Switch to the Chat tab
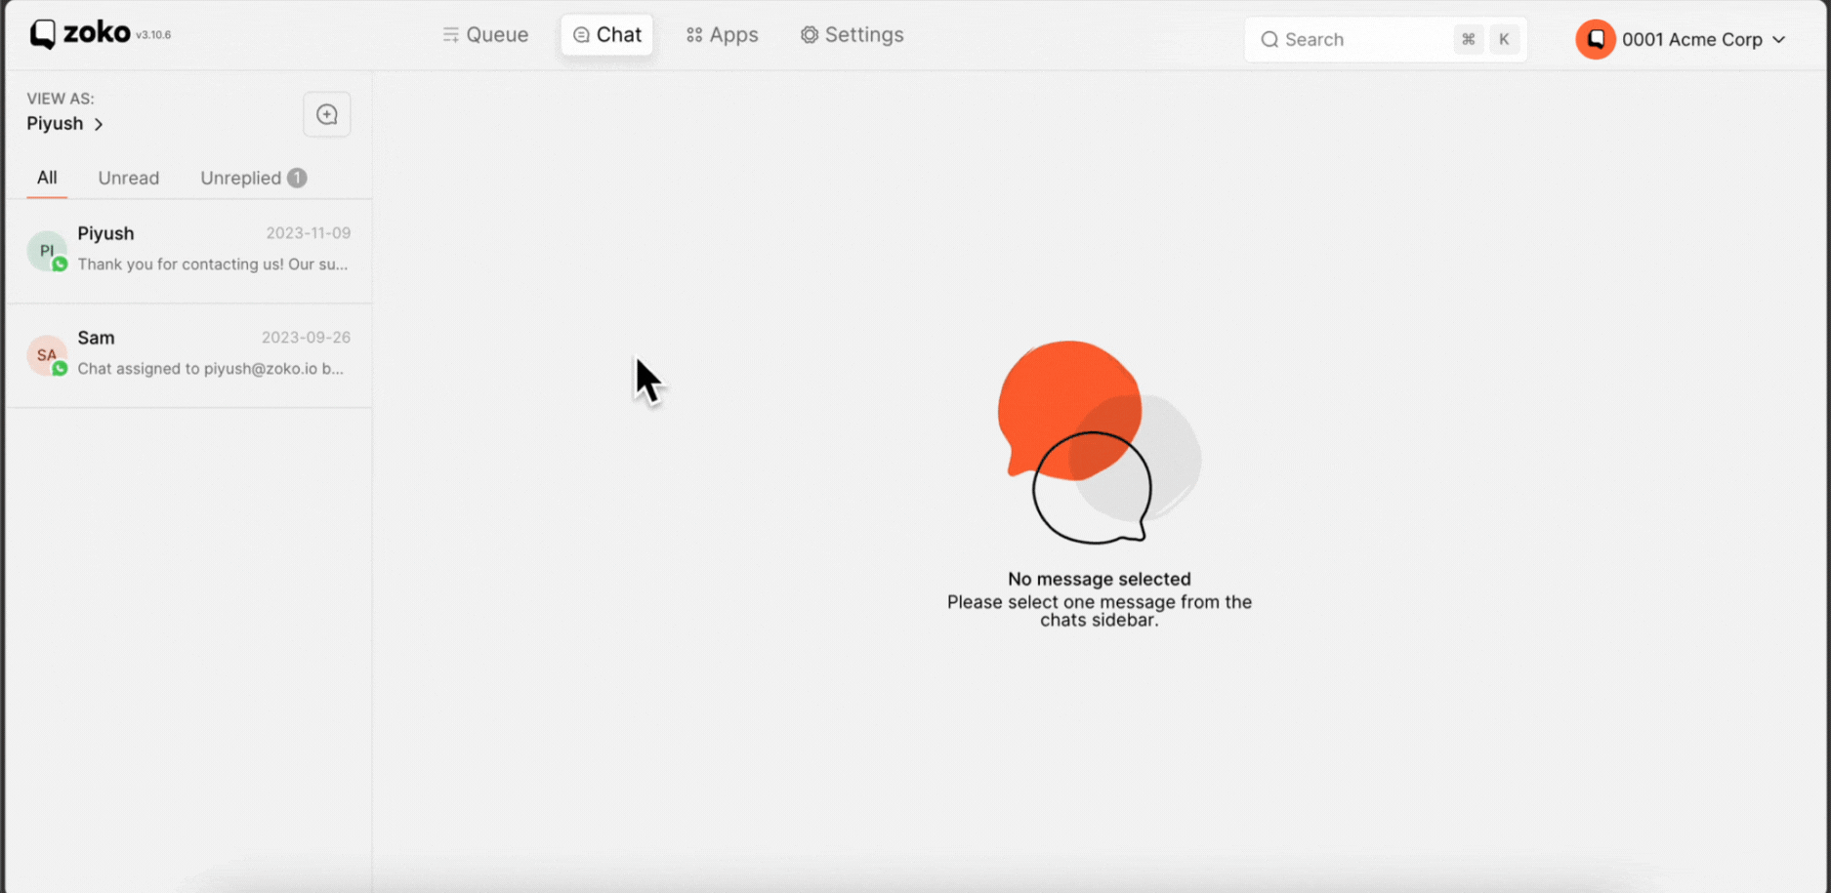The height and width of the screenshot is (893, 1831). (x=606, y=35)
